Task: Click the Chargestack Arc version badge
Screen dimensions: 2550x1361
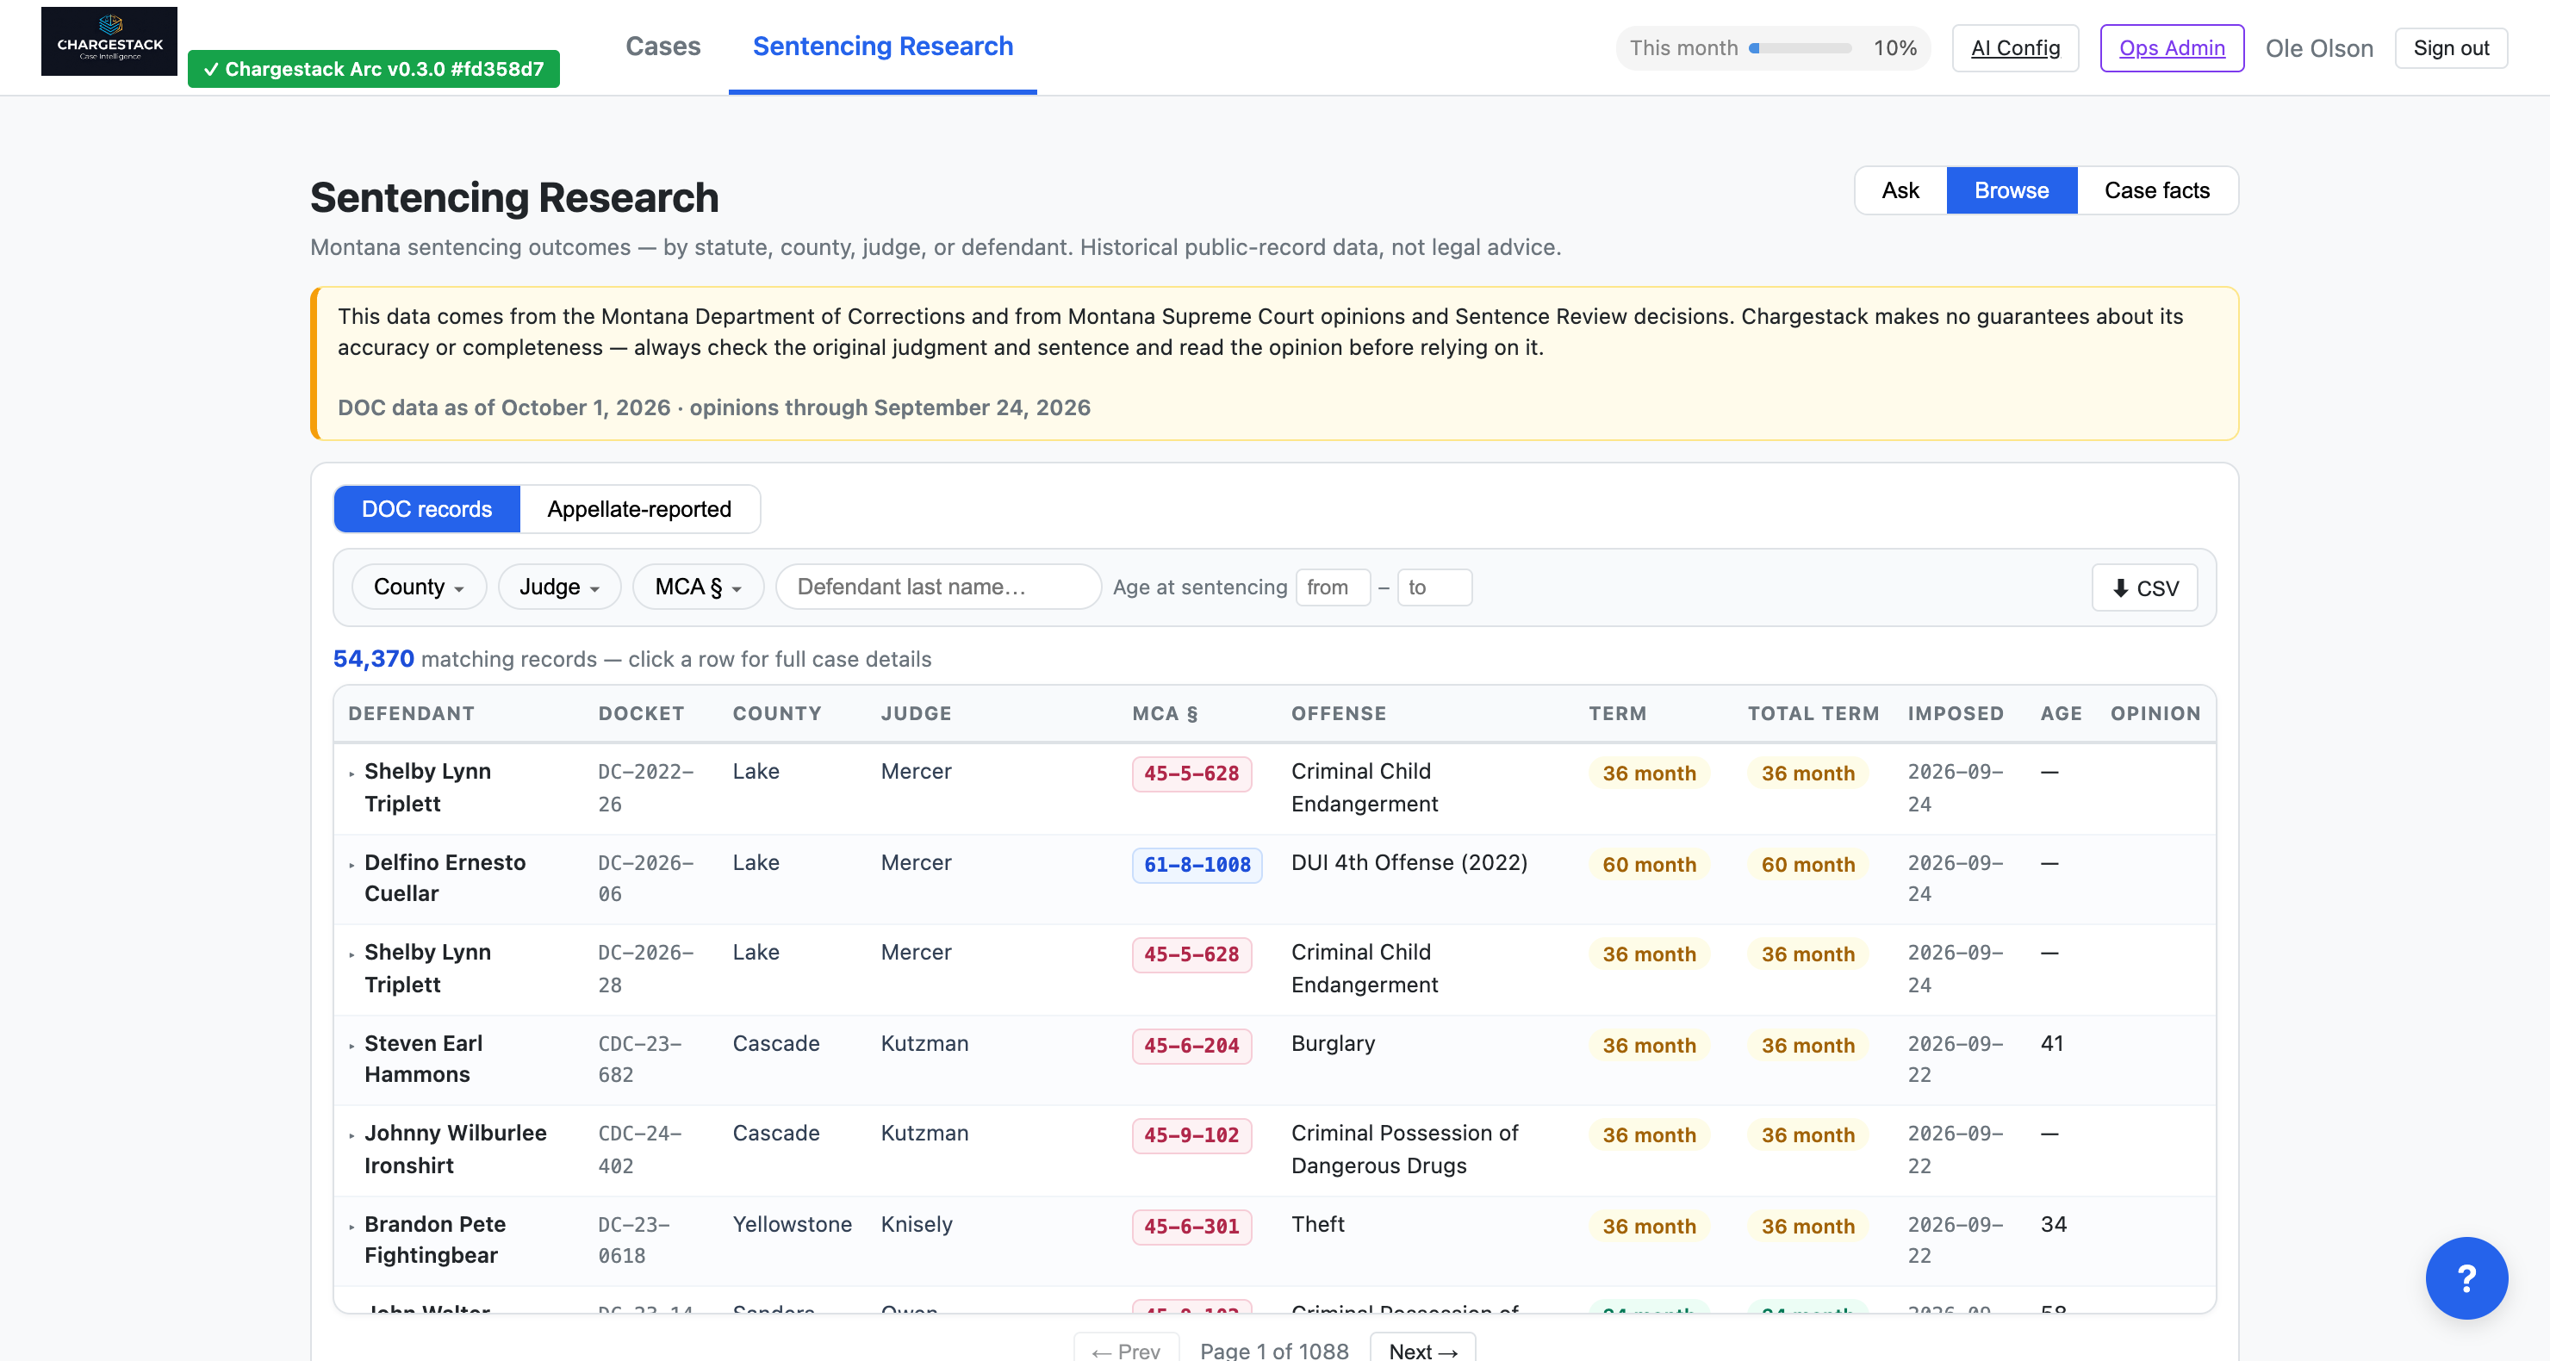Action: tap(373, 68)
